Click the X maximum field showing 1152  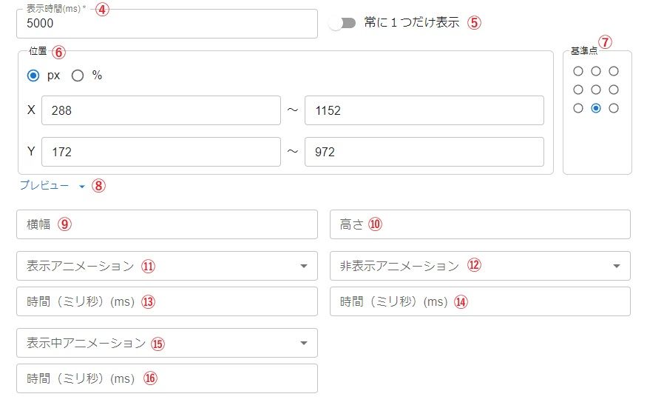click(x=424, y=110)
